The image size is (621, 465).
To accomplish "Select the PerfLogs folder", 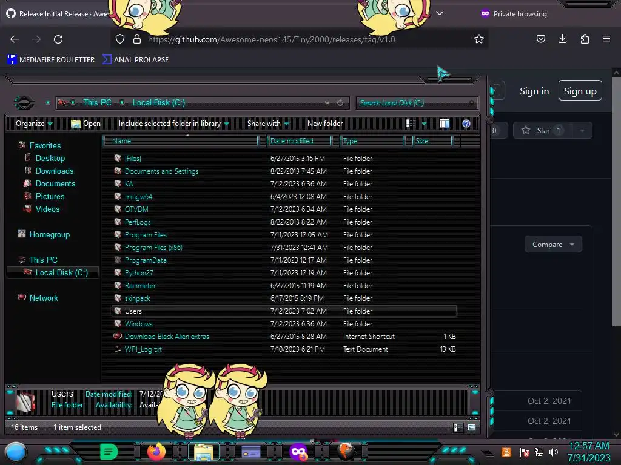I will click(x=138, y=222).
